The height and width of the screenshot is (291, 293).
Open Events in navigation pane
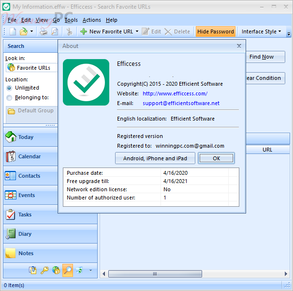[30, 195]
